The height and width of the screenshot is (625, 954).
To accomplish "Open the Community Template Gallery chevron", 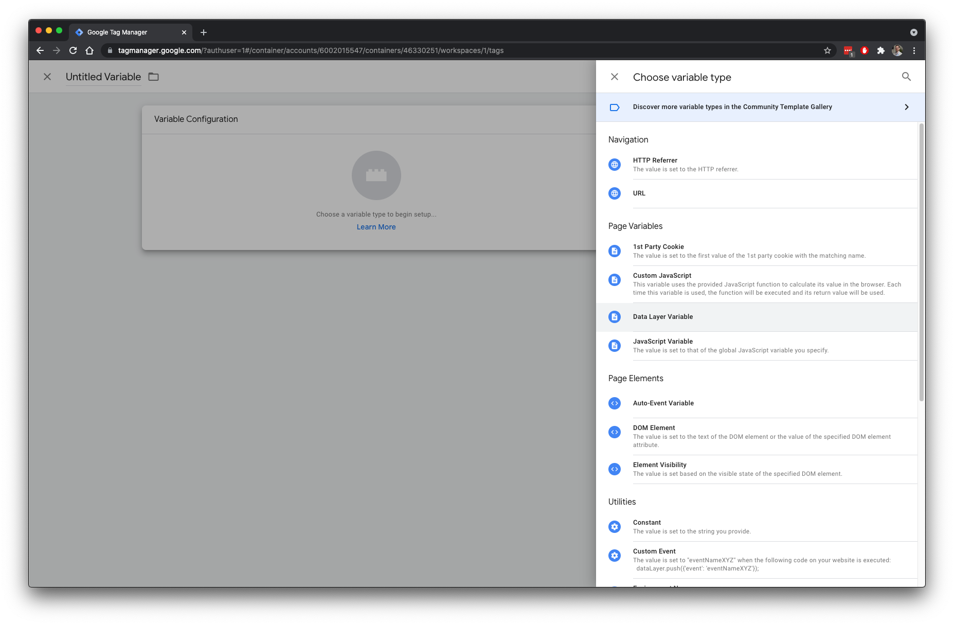I will (x=907, y=107).
